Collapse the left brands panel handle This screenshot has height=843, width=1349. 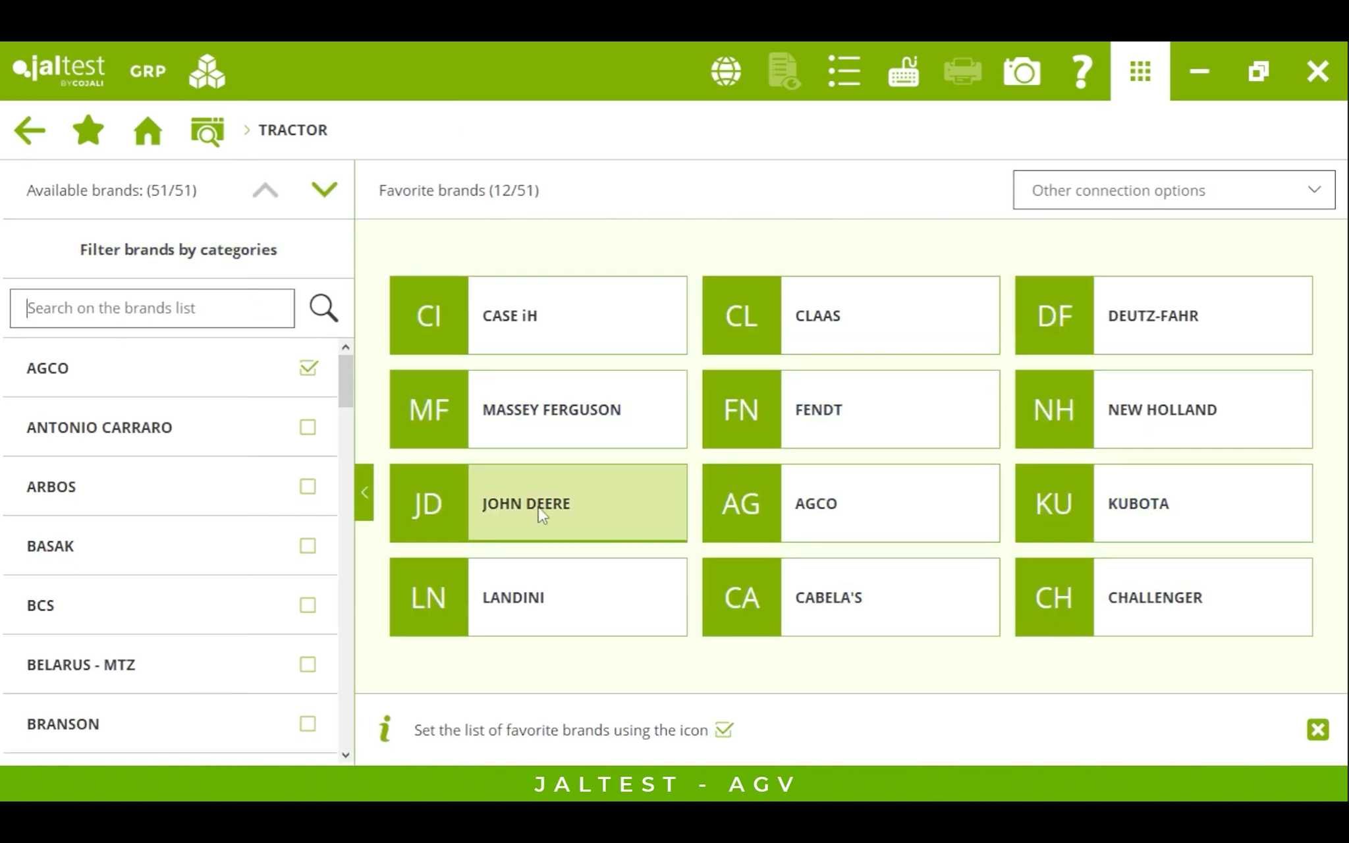pyautogui.click(x=364, y=492)
